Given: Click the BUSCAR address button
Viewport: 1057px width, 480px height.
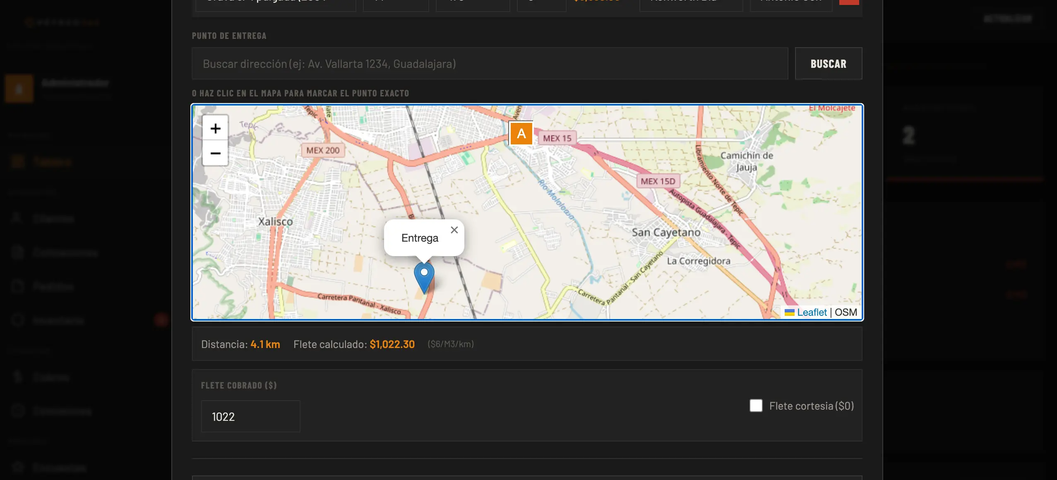Looking at the screenshot, I should click(829, 64).
